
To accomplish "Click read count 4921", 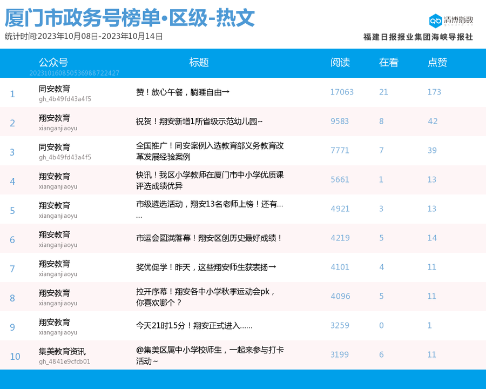I will click(x=340, y=209).
